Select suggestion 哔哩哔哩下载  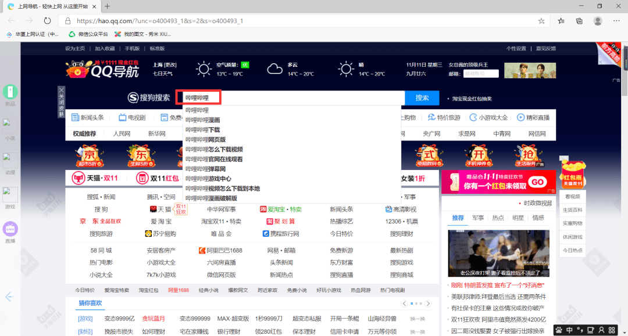point(203,130)
